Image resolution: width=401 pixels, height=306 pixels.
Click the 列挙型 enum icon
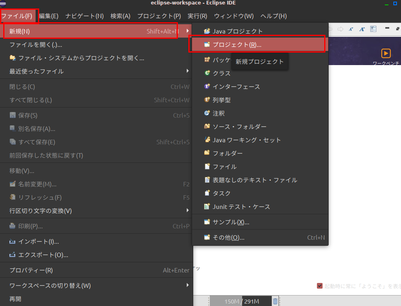click(207, 99)
